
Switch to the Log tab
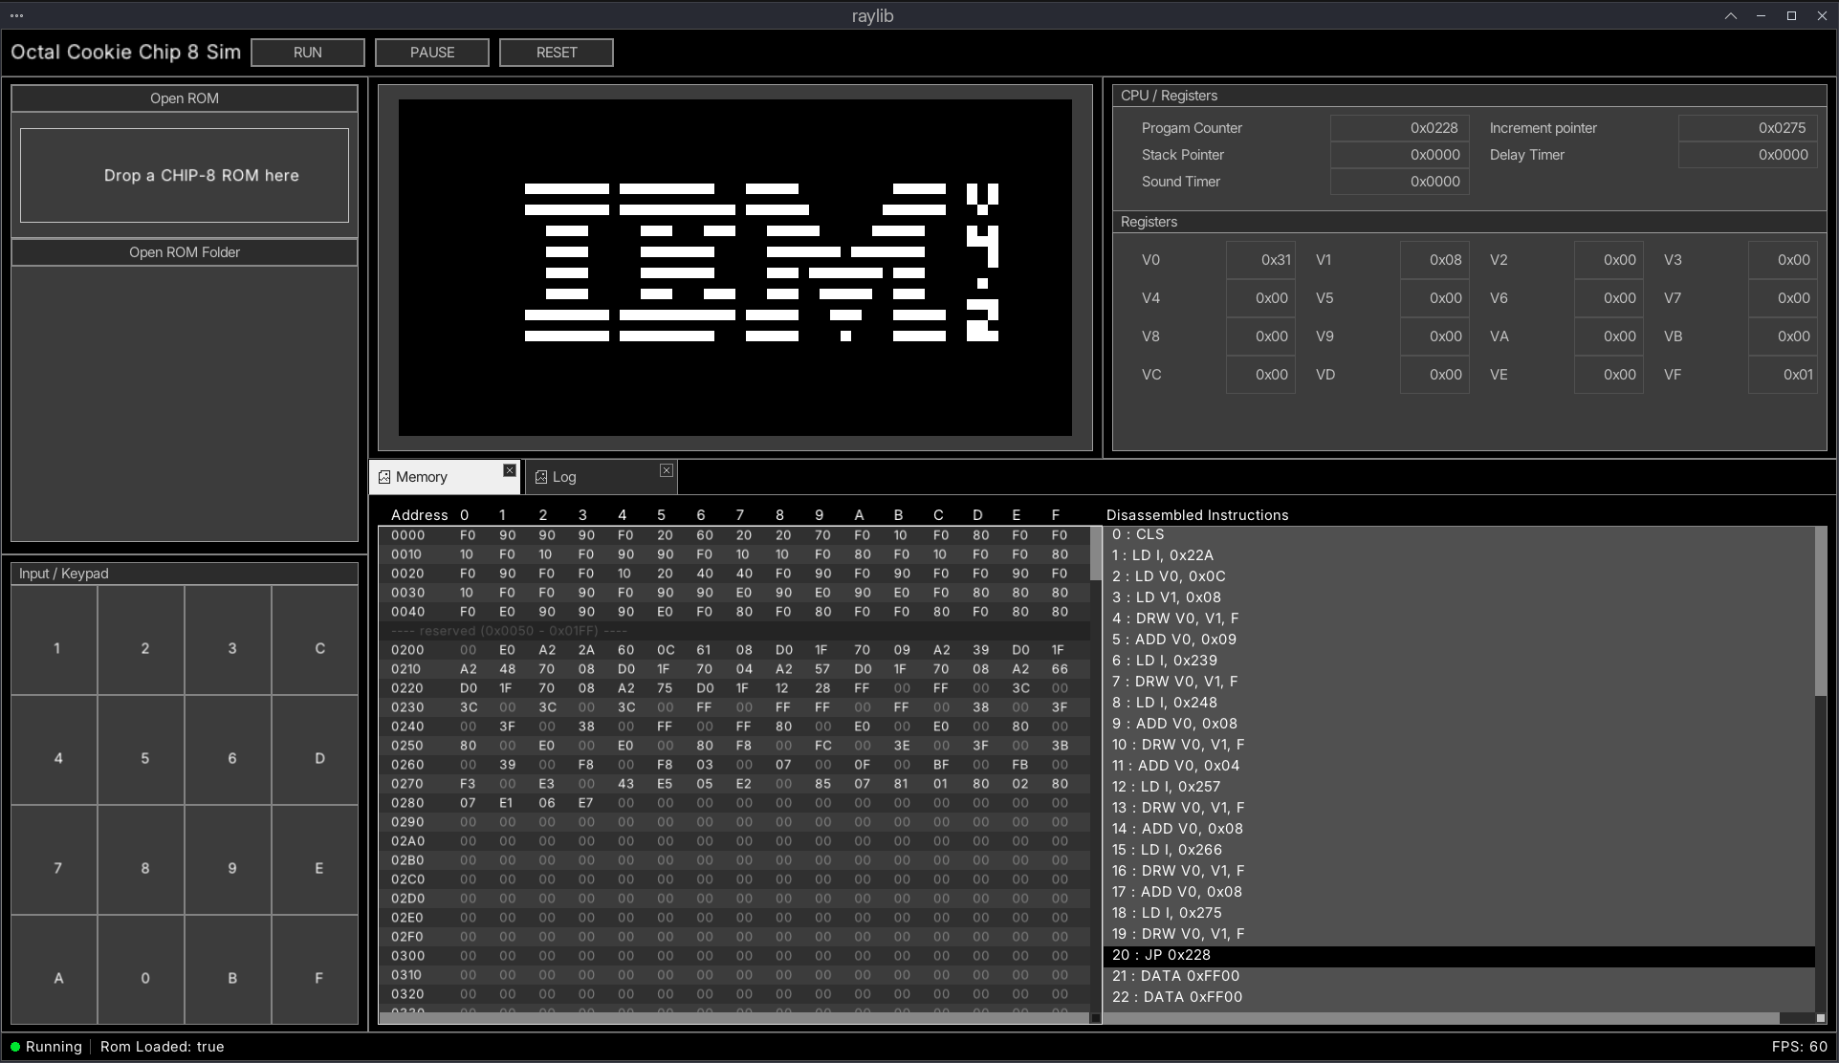coord(602,477)
